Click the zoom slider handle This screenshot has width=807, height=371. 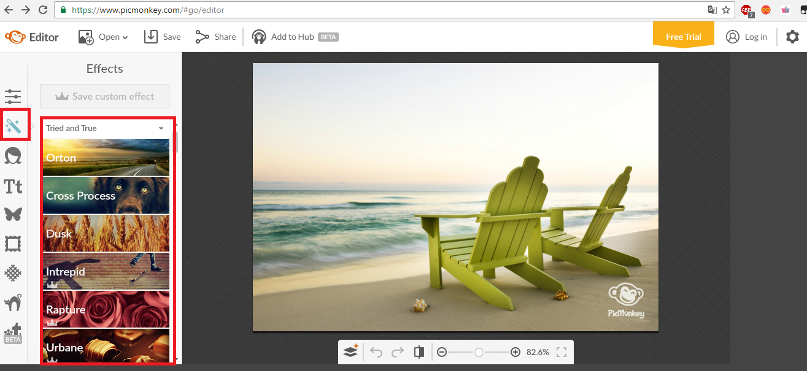click(x=479, y=352)
